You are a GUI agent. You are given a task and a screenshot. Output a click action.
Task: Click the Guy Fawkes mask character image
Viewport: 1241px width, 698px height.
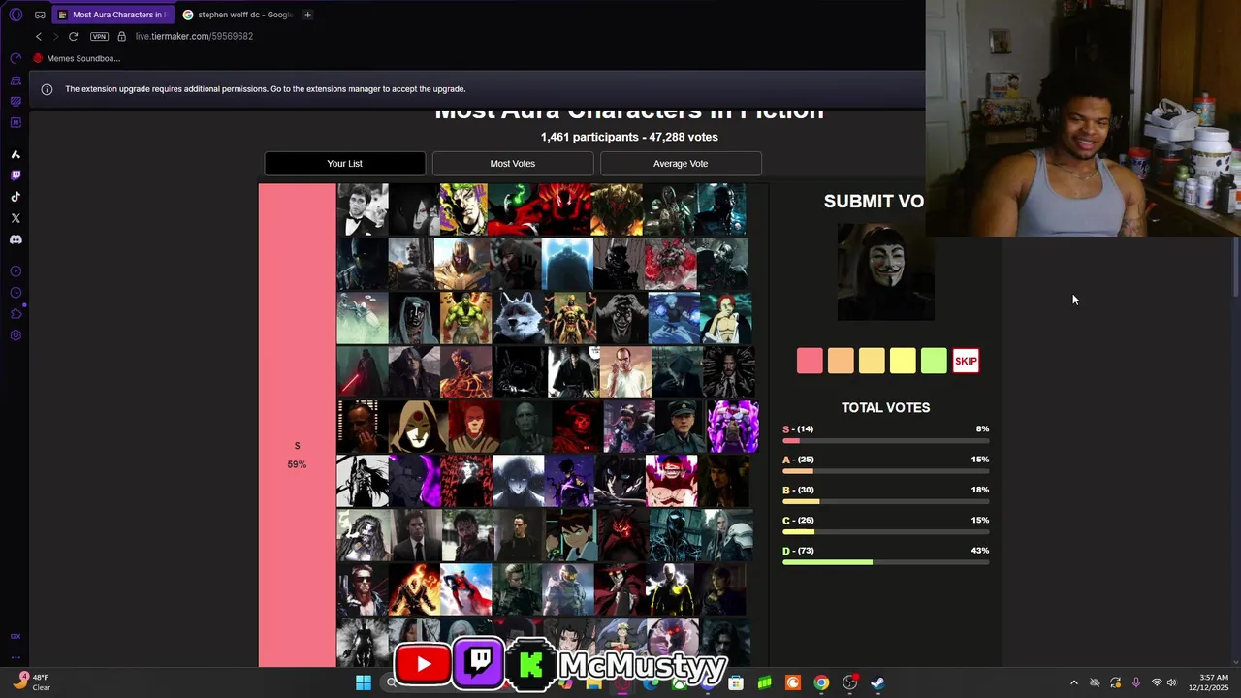(885, 271)
